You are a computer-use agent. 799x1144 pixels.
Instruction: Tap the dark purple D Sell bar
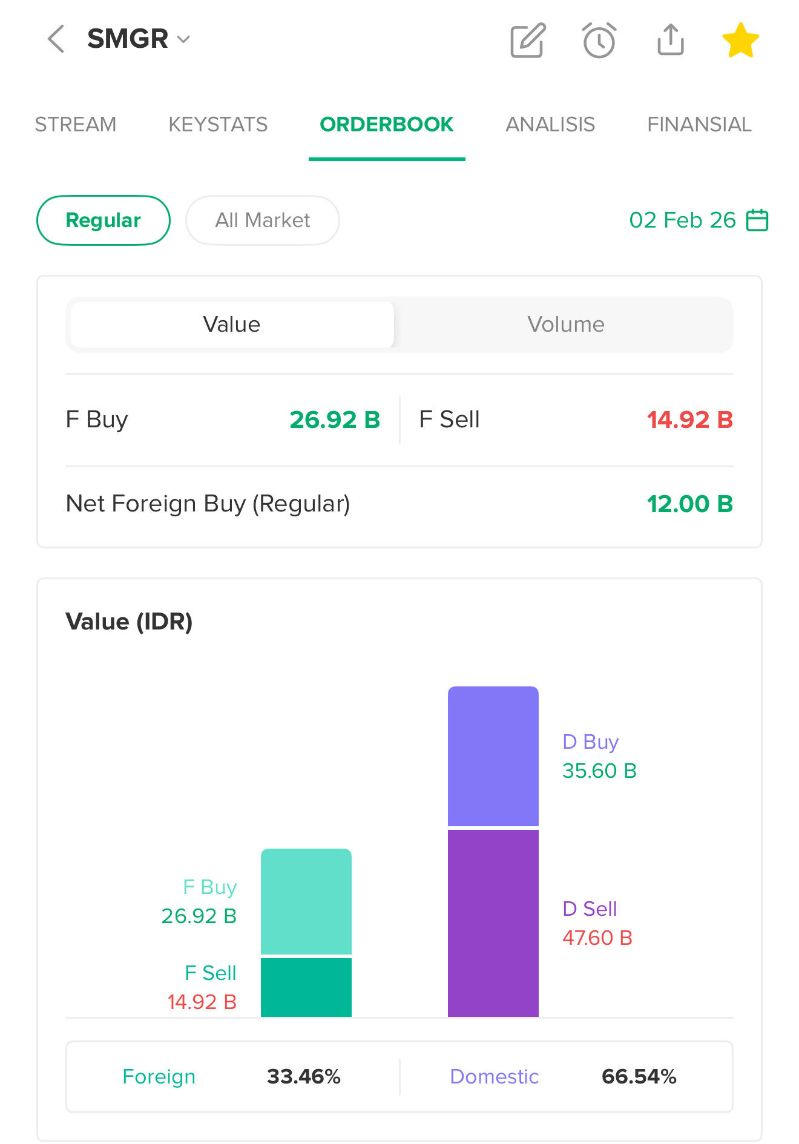pos(493,922)
